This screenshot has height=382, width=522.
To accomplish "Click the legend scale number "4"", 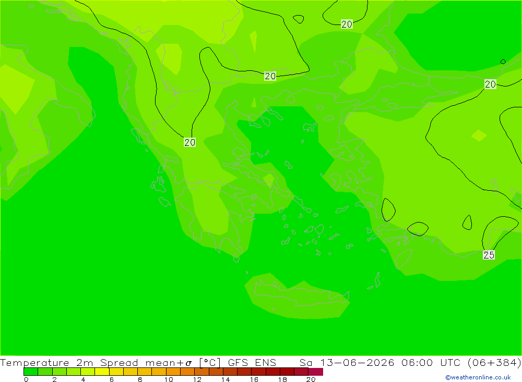I will (x=83, y=379).
